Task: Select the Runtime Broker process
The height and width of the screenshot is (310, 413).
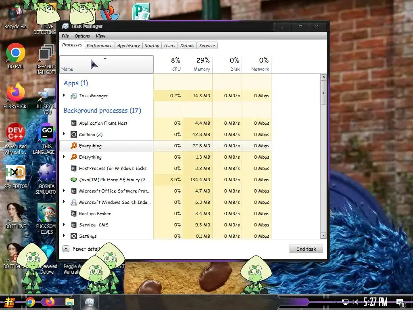Action: (x=165, y=214)
